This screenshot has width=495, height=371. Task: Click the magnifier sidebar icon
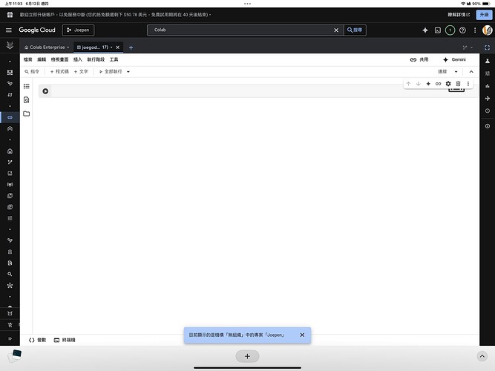(x=10, y=274)
